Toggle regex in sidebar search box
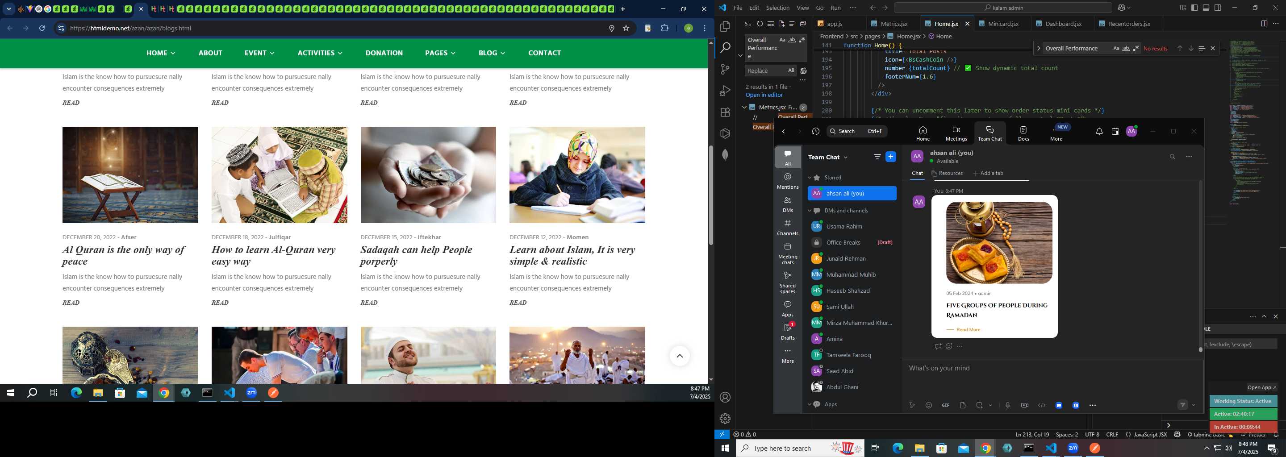 tap(802, 40)
